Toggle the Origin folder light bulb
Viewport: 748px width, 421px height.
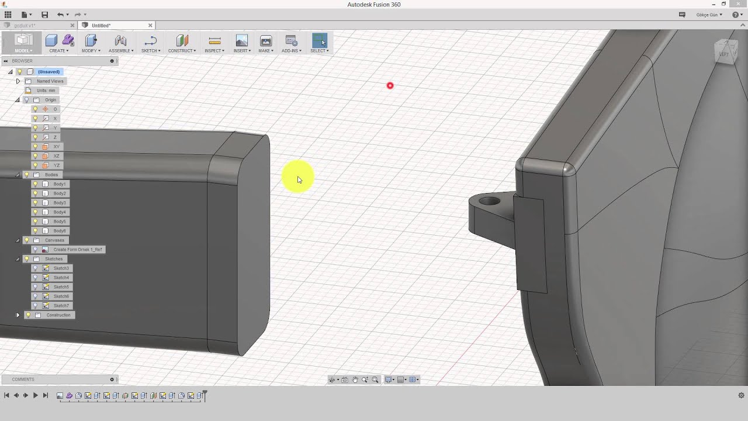26,100
